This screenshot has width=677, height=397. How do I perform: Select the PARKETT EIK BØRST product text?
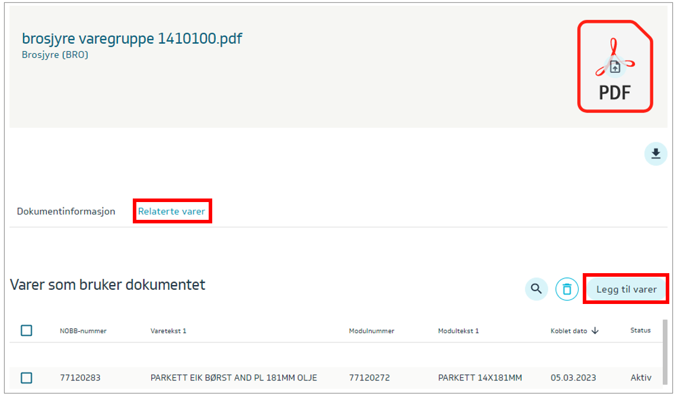pyautogui.click(x=234, y=377)
